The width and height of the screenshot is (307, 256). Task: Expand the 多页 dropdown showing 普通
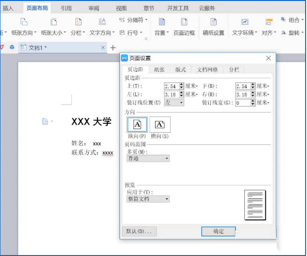click(x=148, y=158)
